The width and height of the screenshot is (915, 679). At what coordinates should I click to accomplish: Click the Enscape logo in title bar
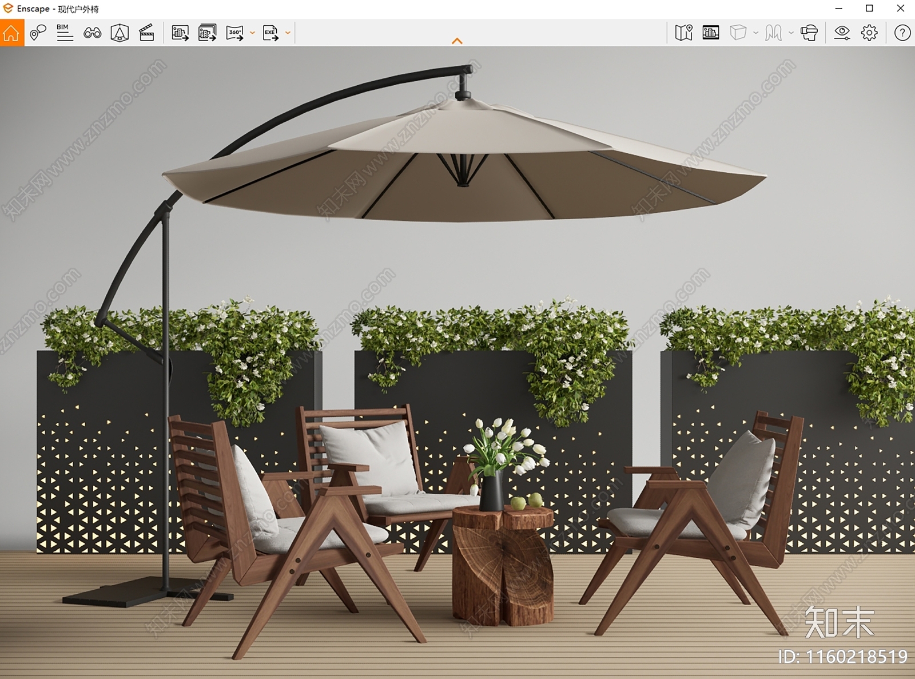click(8, 9)
